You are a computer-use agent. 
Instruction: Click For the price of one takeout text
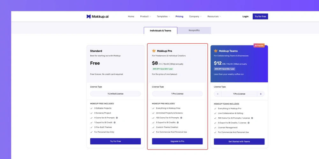pos(164,74)
